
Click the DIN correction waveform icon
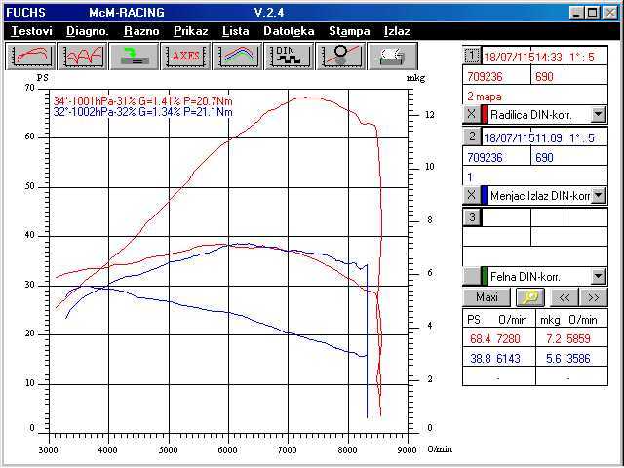(289, 56)
